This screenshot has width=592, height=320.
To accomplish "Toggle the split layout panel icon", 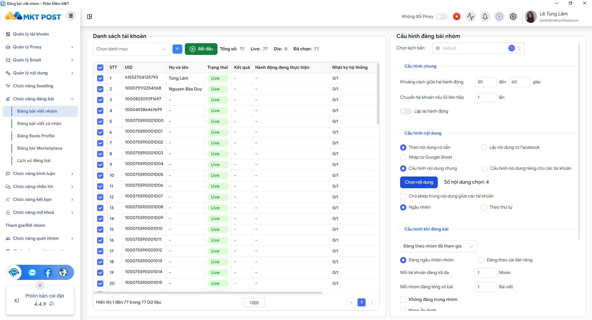I will coord(89,17).
